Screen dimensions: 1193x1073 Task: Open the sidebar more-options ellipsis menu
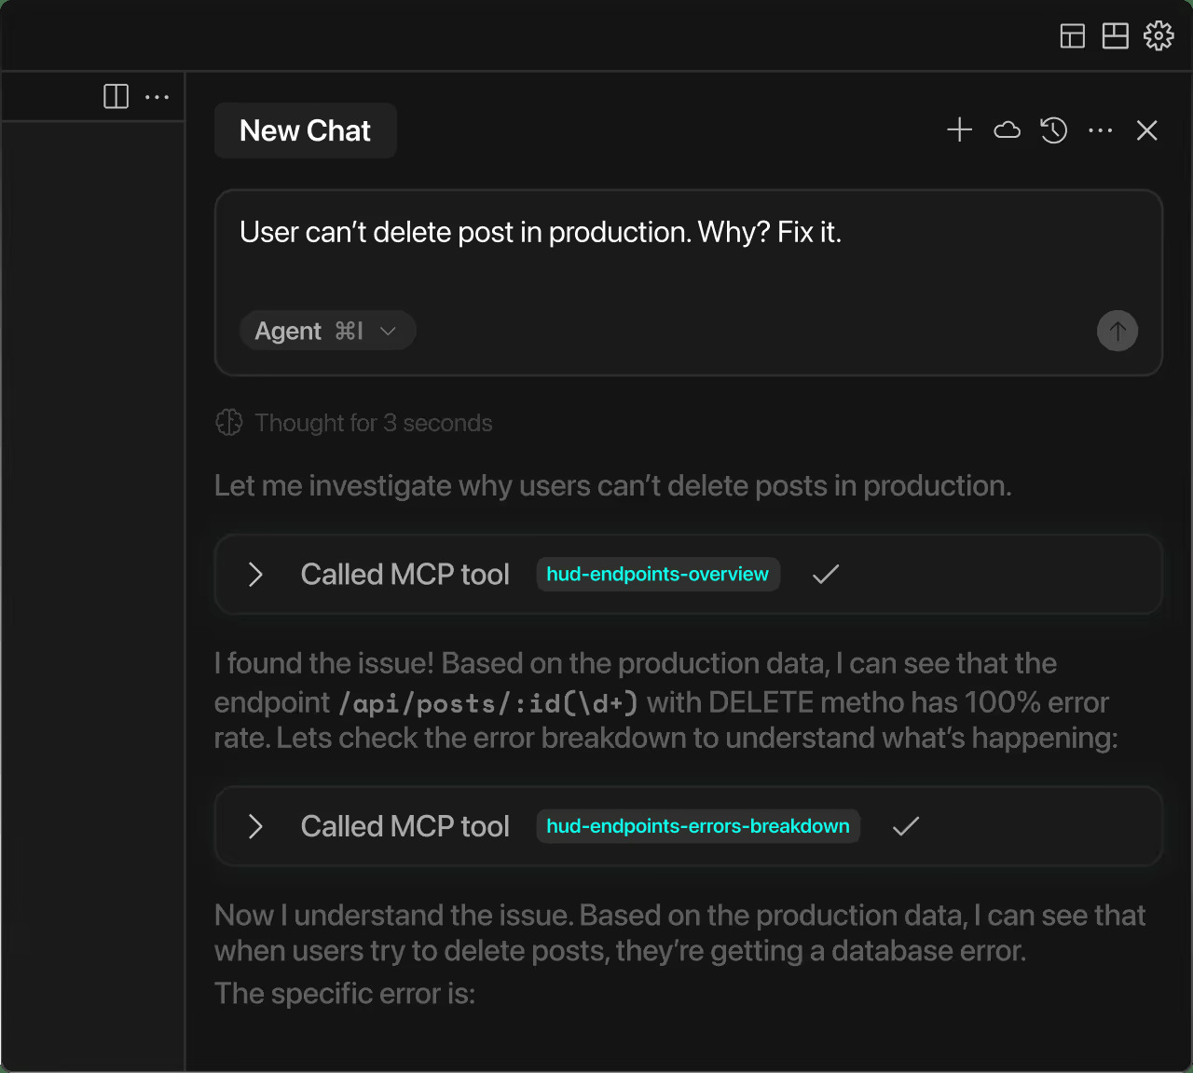point(158,96)
